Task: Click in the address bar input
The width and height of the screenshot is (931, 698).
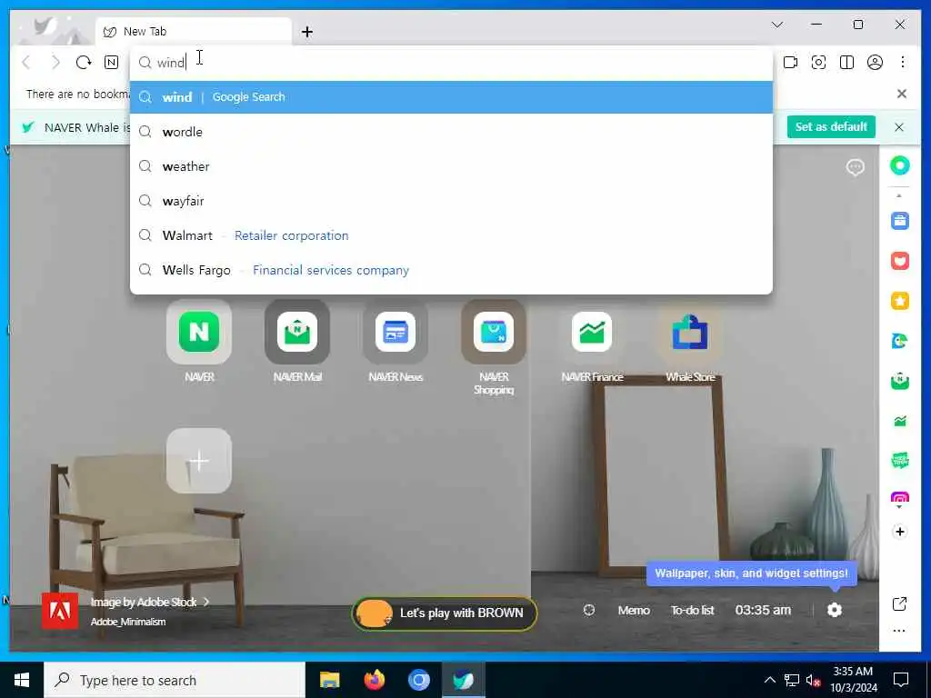Action: coord(451,63)
